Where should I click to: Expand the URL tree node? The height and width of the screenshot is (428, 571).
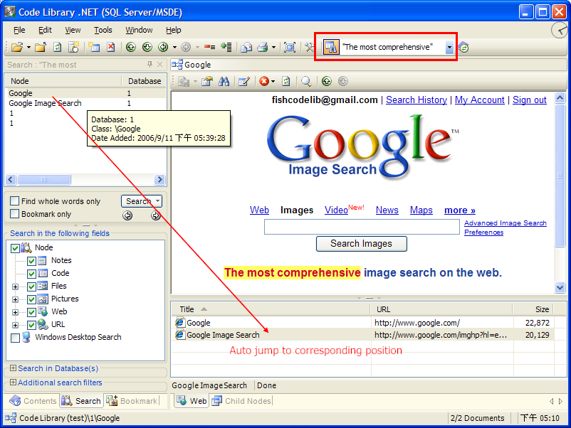click(15, 325)
